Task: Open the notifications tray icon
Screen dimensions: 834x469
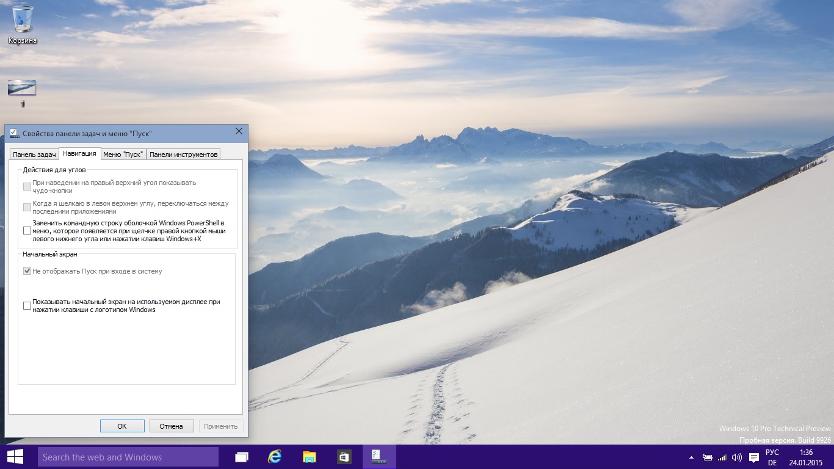Action: (753, 457)
